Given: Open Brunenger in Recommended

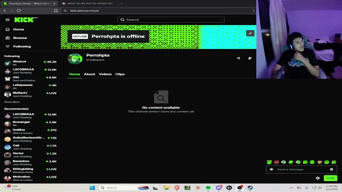Looking at the screenshot, I should coord(30,123).
